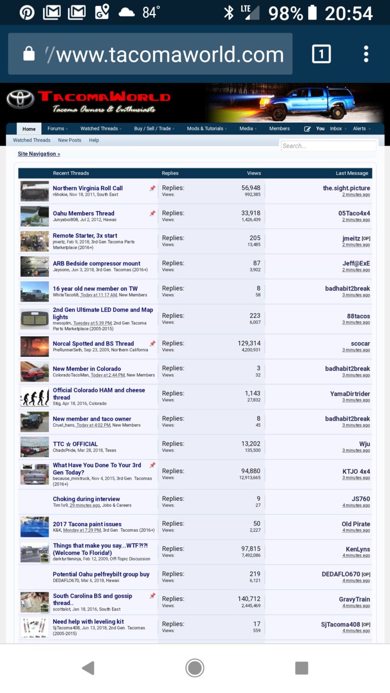Tap the Pinterest notification icon in the status bar

(27, 12)
